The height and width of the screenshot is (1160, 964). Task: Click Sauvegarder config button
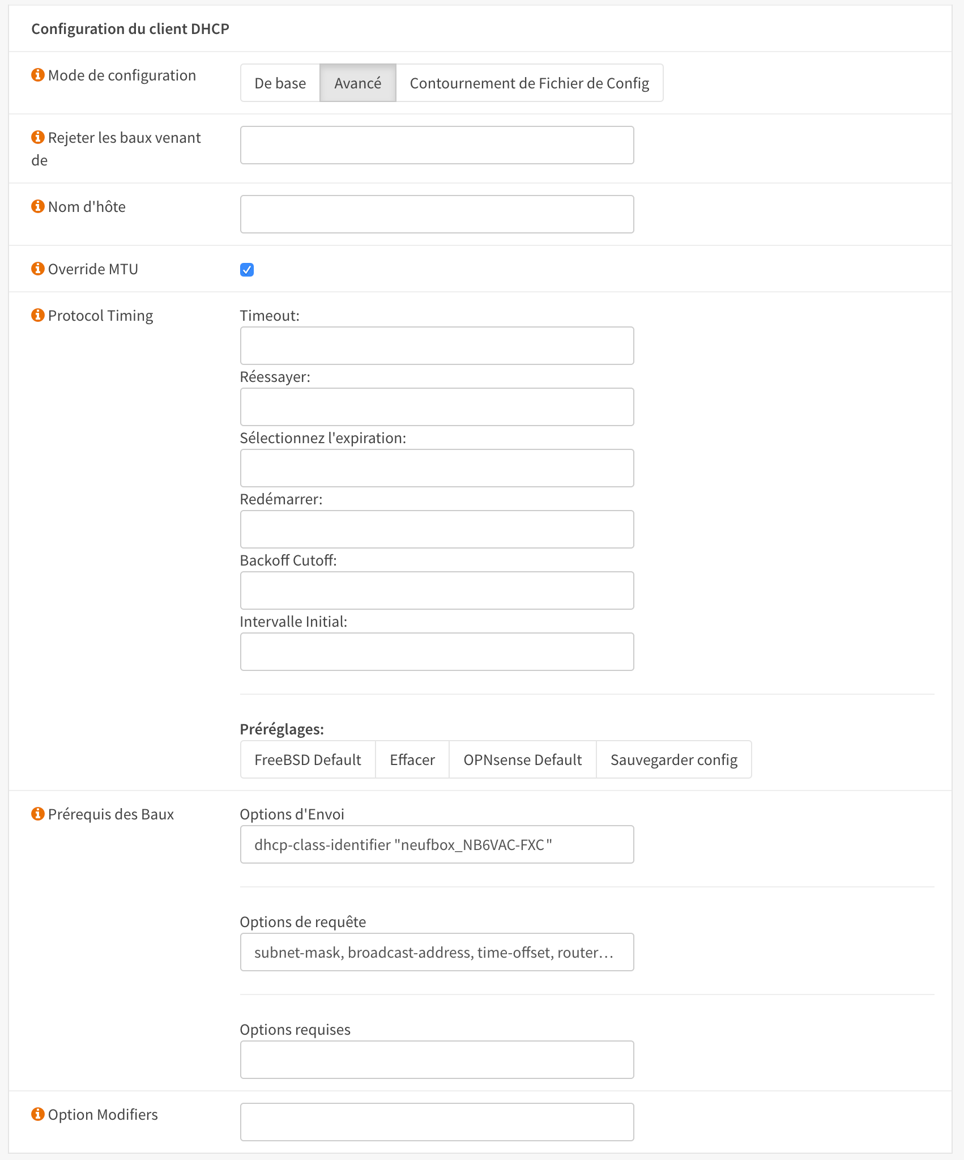click(x=673, y=759)
